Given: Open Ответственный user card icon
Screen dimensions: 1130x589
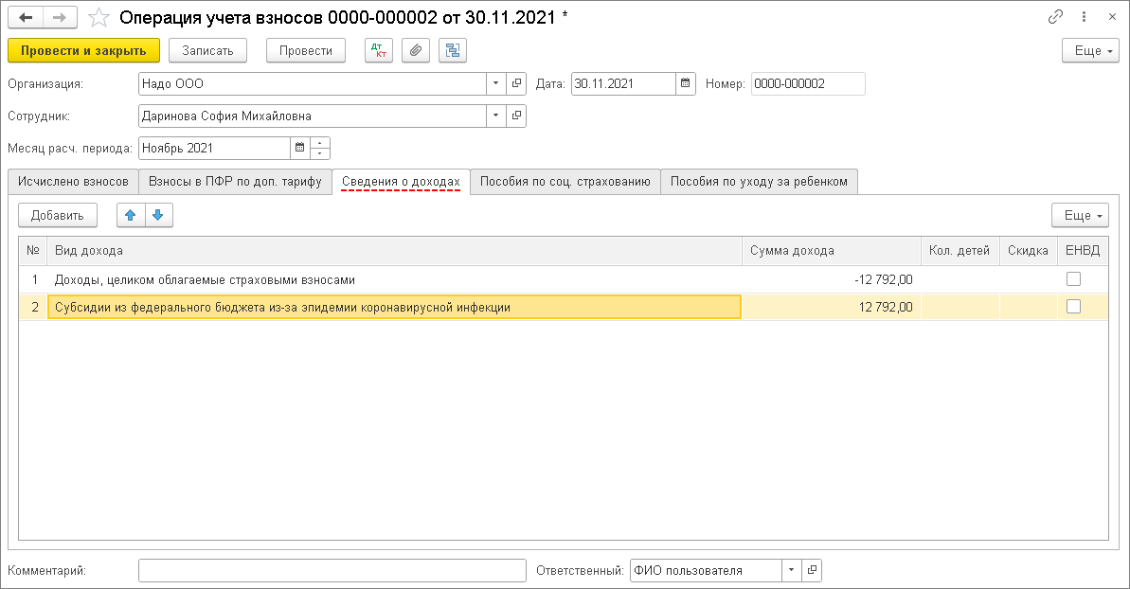Looking at the screenshot, I should 812,570.
